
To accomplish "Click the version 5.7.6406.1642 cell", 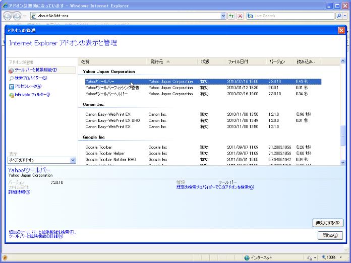I will (280, 160).
